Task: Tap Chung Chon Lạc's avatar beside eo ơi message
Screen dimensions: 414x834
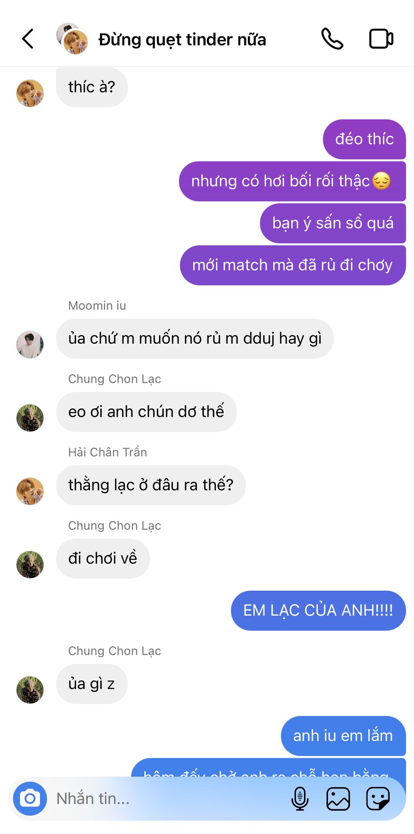Action: pos(30,418)
